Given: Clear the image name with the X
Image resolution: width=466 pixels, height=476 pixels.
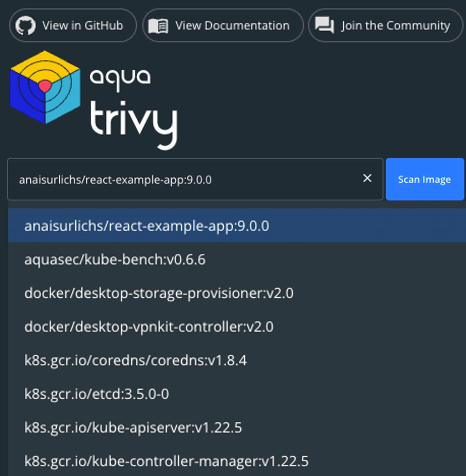Looking at the screenshot, I should point(367,178).
